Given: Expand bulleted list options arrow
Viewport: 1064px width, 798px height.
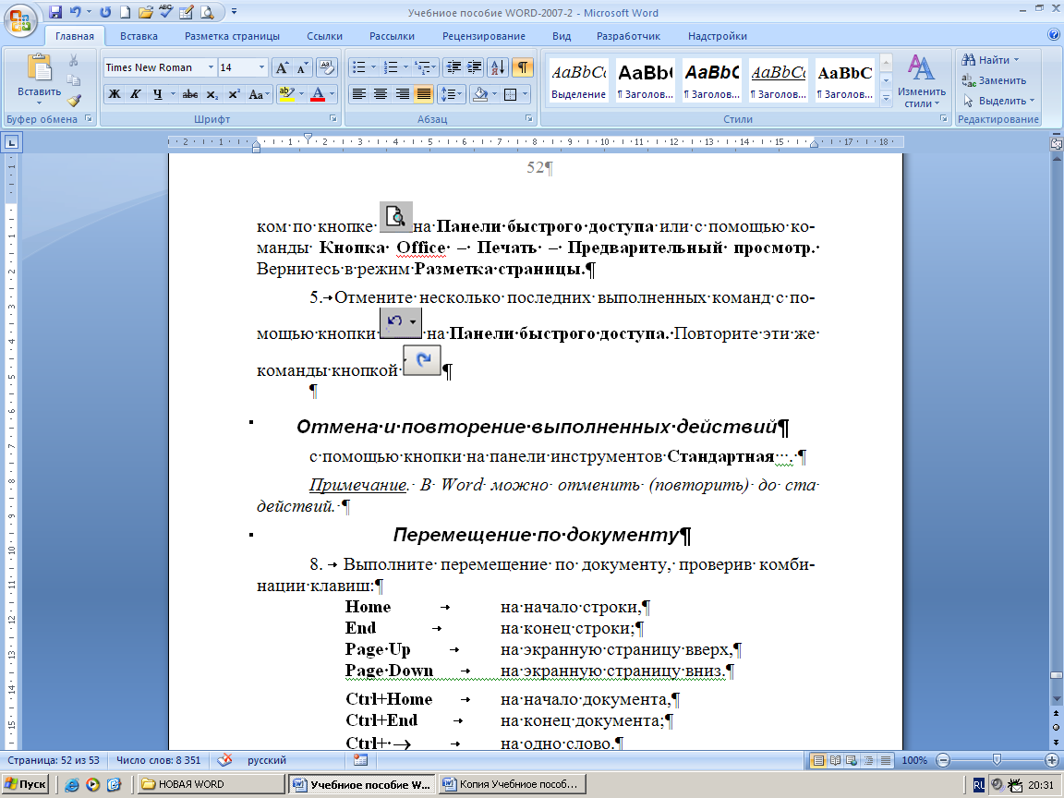Looking at the screenshot, I should tap(373, 67).
